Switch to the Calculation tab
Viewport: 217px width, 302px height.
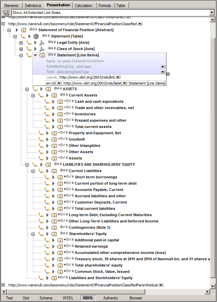83,6
